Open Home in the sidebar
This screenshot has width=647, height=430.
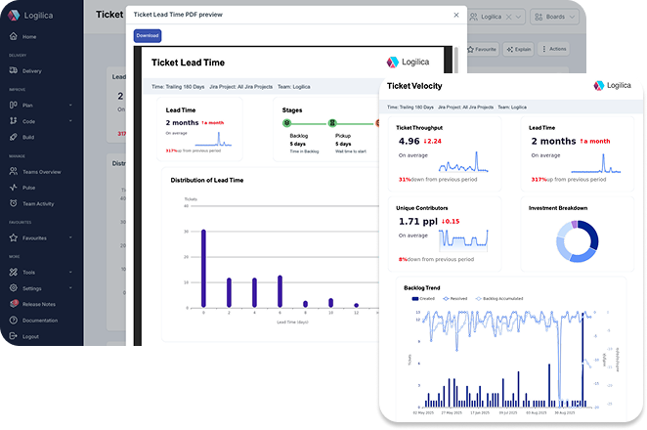tap(29, 37)
